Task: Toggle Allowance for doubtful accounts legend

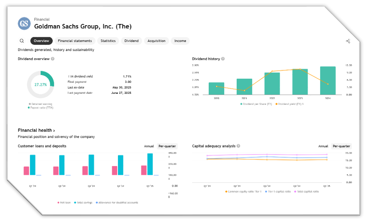Action: [x=117, y=202]
